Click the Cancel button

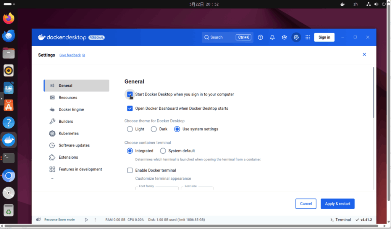306,204
